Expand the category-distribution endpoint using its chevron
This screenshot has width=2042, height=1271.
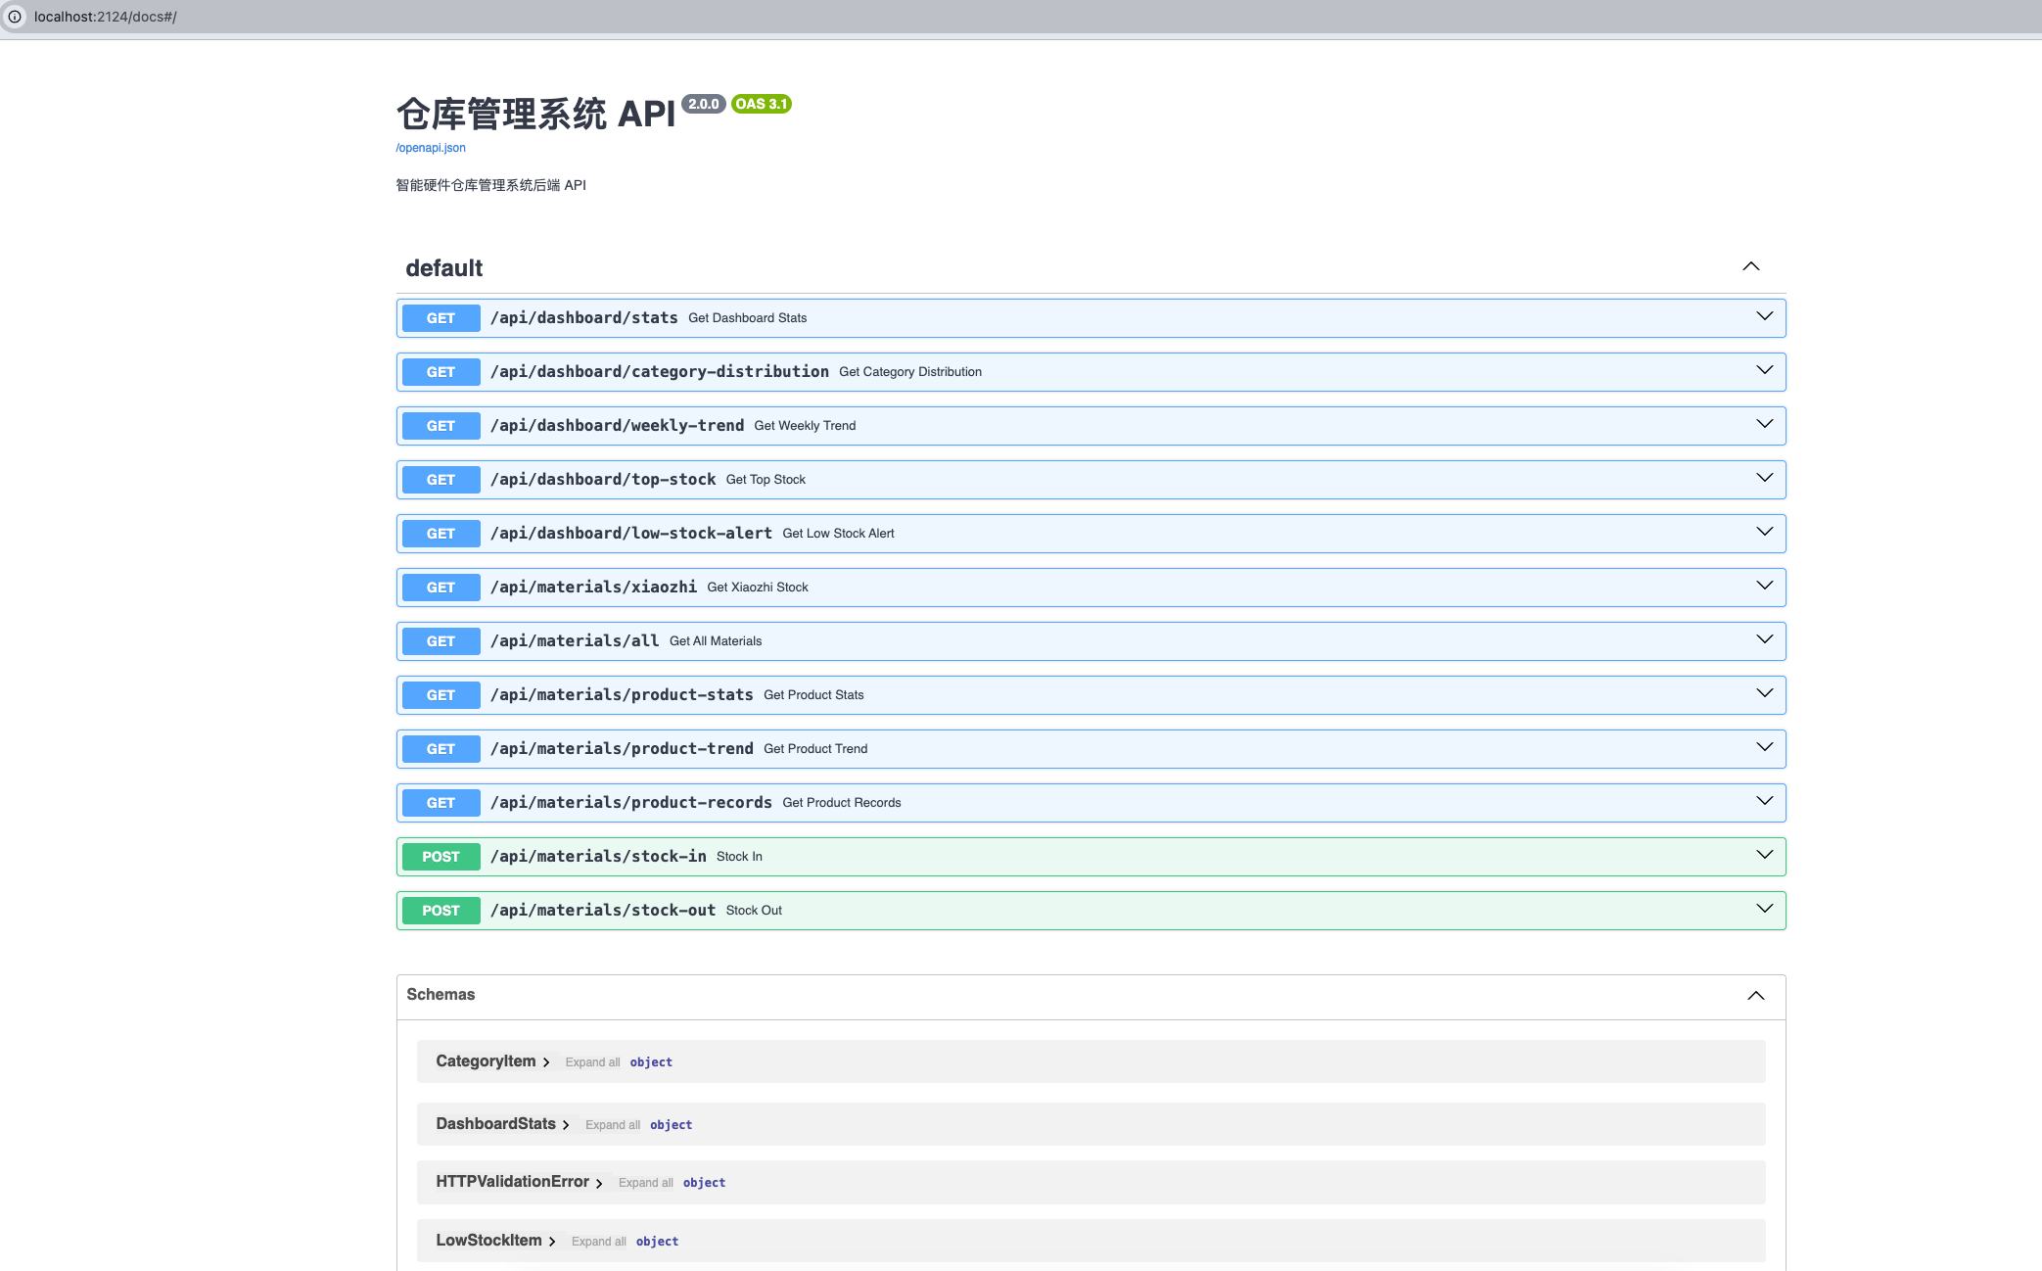(x=1764, y=370)
